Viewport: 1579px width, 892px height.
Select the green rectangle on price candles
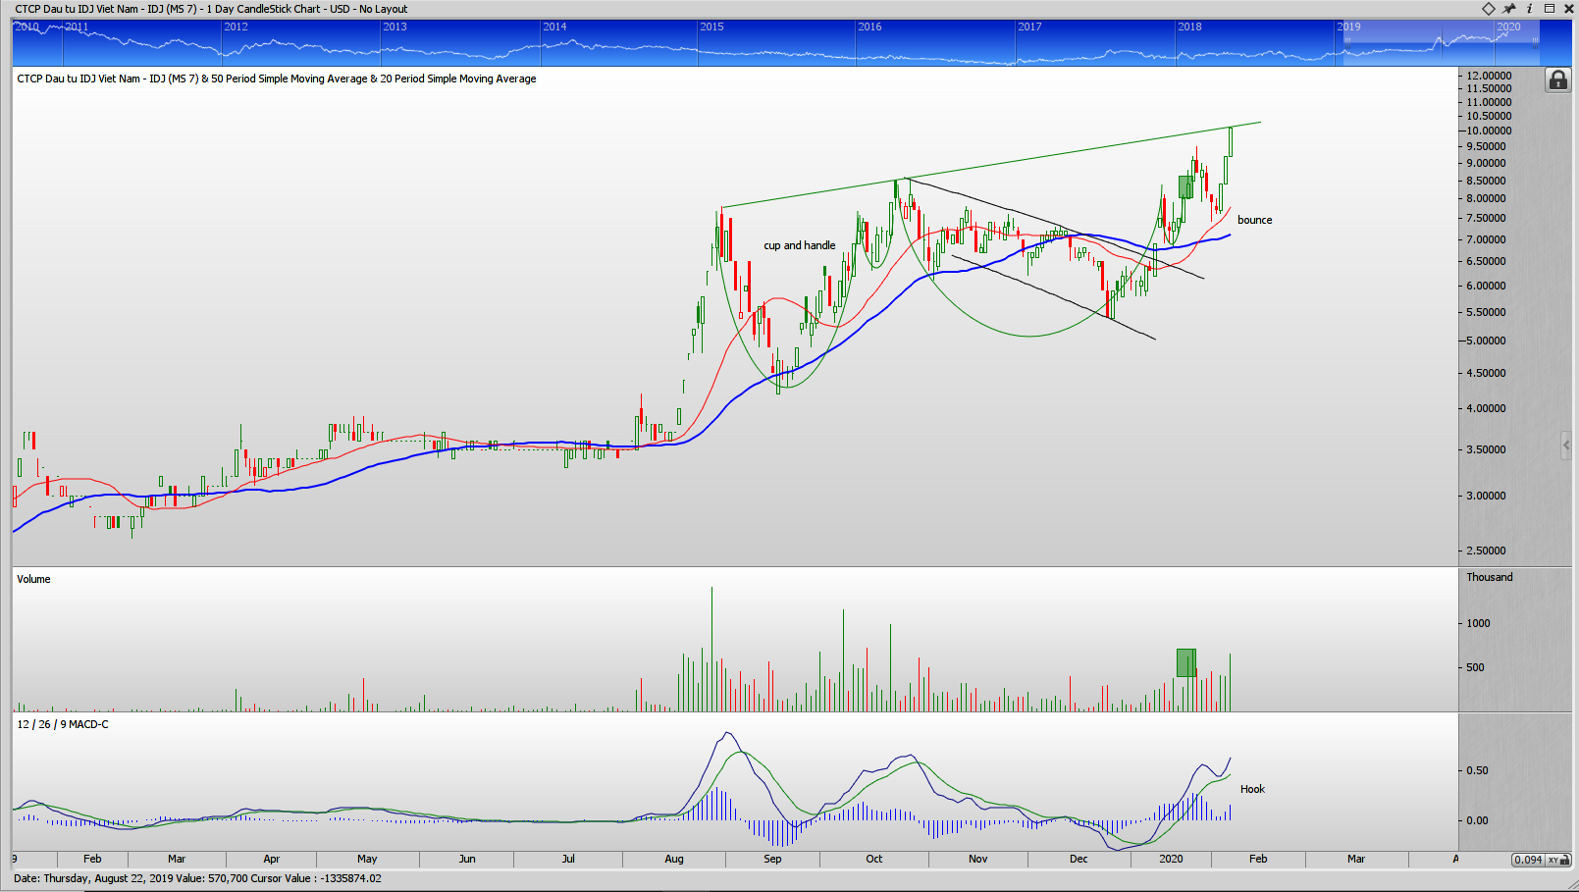(x=1185, y=186)
